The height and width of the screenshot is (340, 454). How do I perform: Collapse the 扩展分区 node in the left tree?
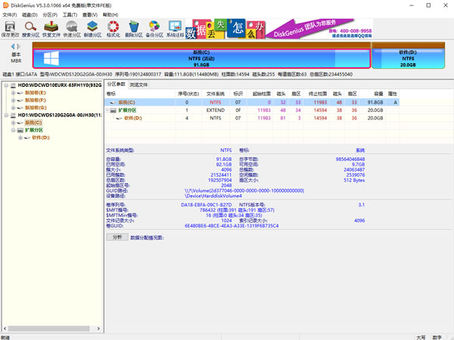[12, 131]
